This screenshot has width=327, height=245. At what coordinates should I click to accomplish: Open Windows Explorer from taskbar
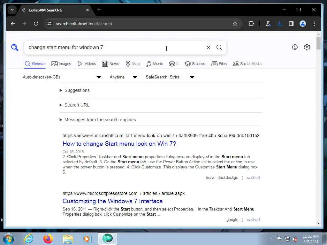tap(68, 239)
